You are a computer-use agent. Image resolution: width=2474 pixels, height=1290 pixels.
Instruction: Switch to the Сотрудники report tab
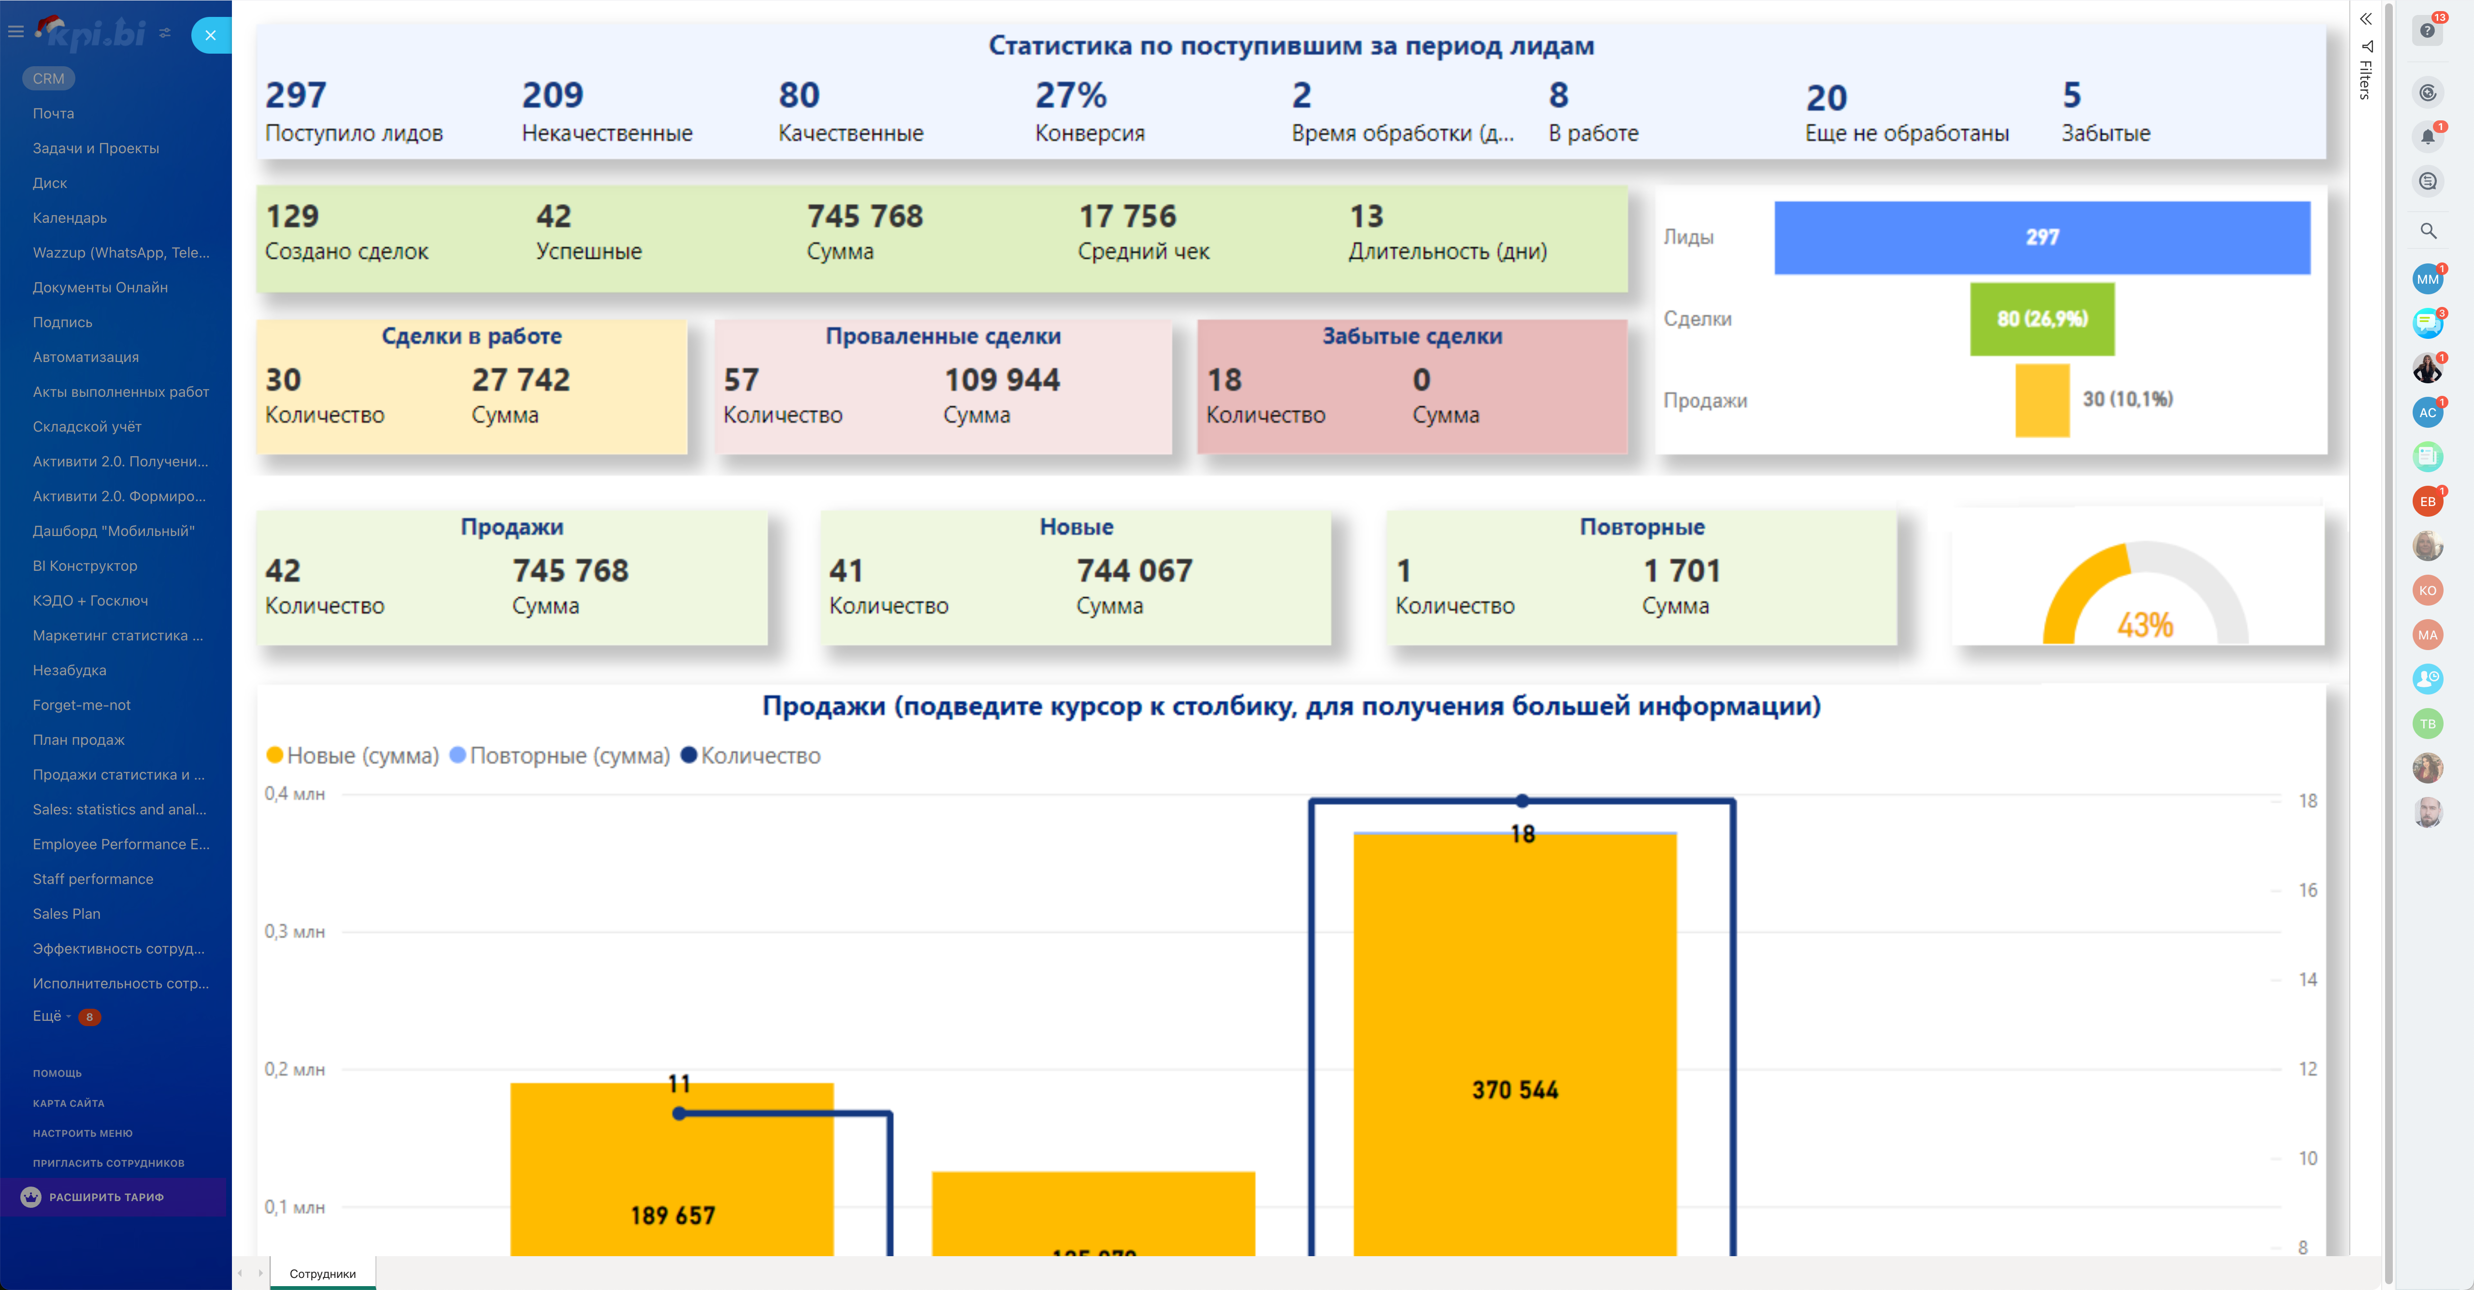[x=323, y=1274]
